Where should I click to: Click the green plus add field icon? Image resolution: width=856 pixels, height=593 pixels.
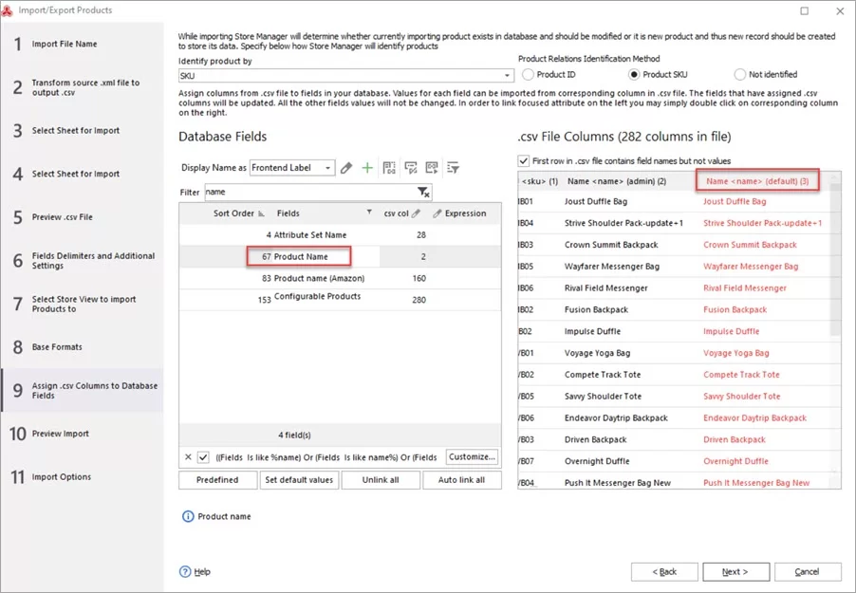367,168
